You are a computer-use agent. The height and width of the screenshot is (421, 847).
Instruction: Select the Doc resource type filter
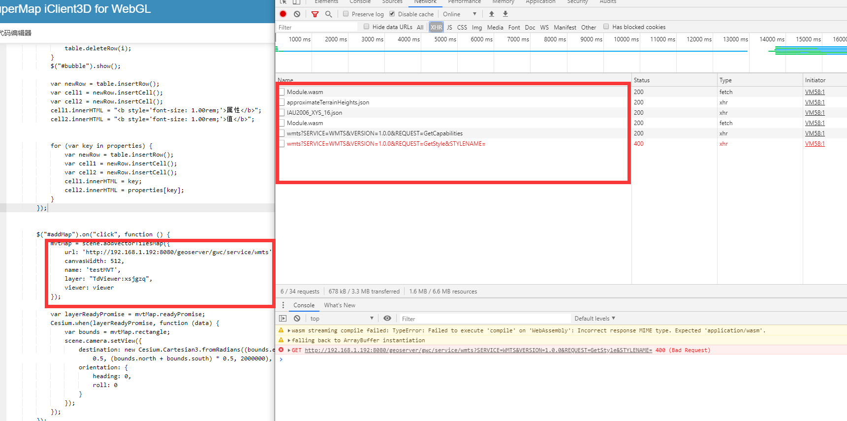point(530,28)
